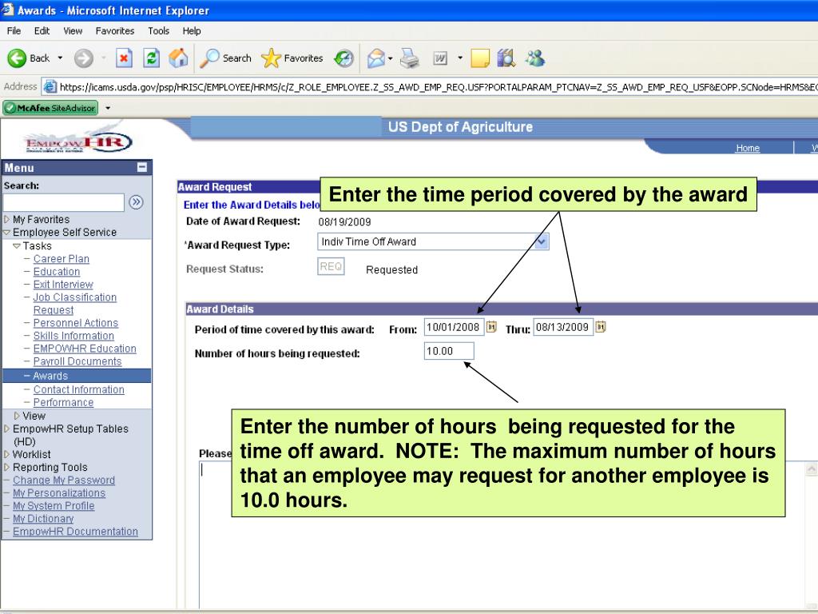Open Favorites using the star icon

point(270,58)
